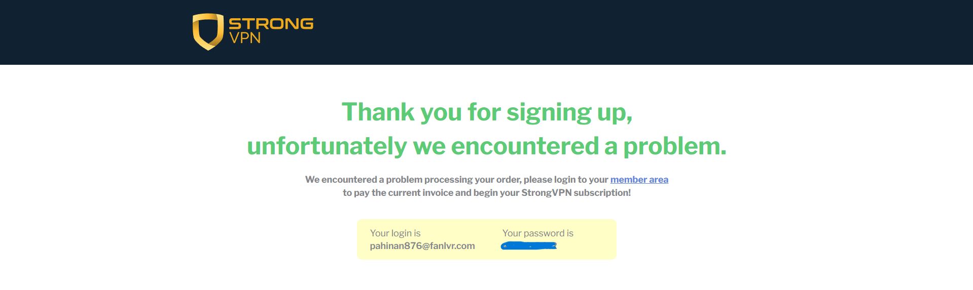Open the member area link
The width and height of the screenshot is (973, 290).
pyautogui.click(x=639, y=180)
